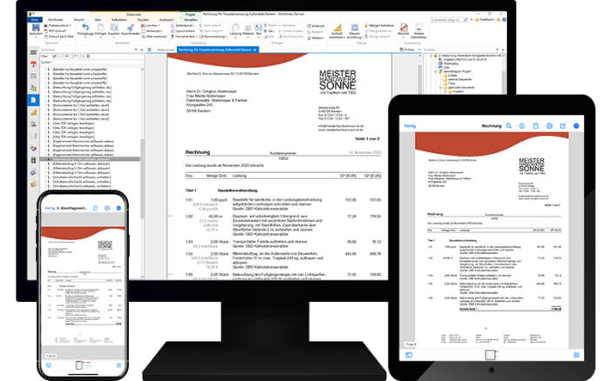Tap the blue more-options circle on phone
The image size is (610, 381).
click(x=119, y=208)
